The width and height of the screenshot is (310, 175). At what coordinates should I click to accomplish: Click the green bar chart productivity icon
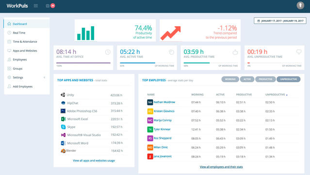85,33
